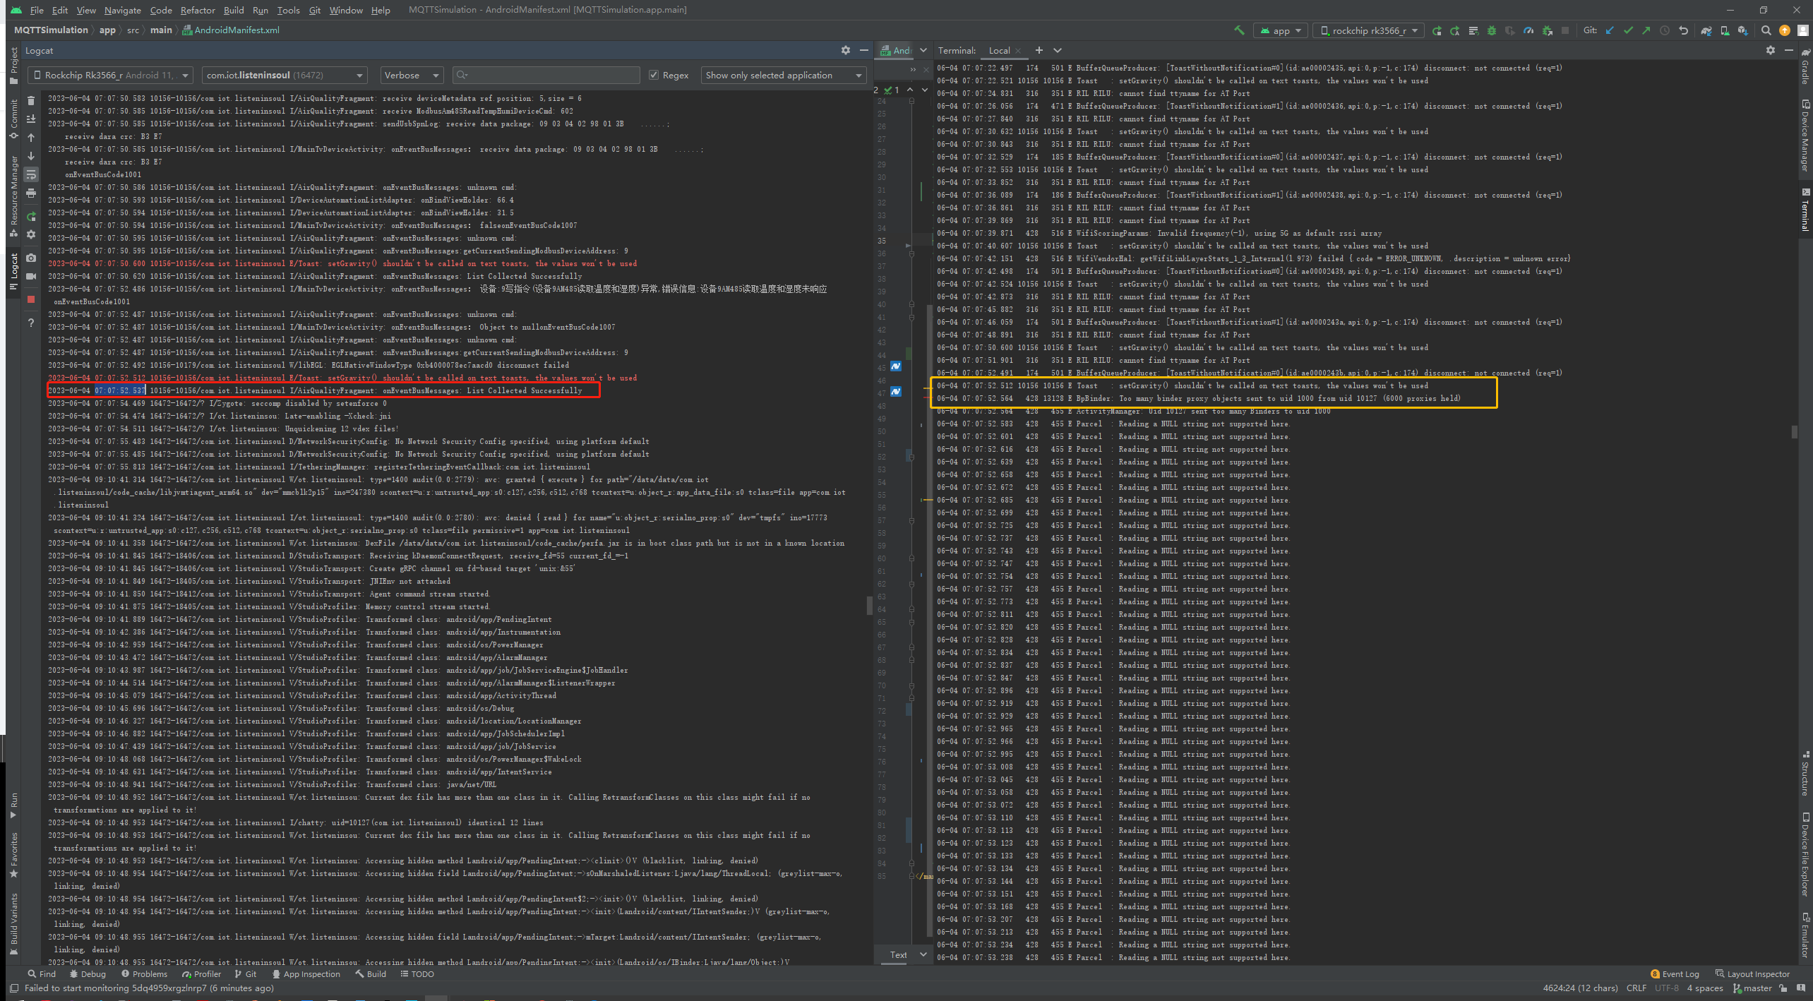Click the Make Project hammer icon

pos(1239,30)
